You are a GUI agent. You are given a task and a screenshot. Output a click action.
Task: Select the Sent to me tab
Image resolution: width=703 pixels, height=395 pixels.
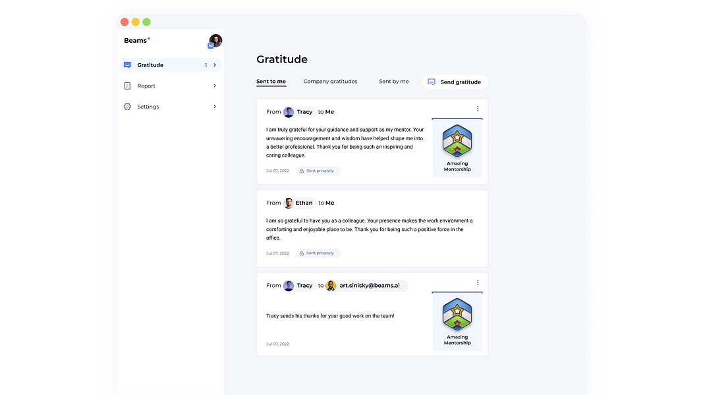[271, 82]
